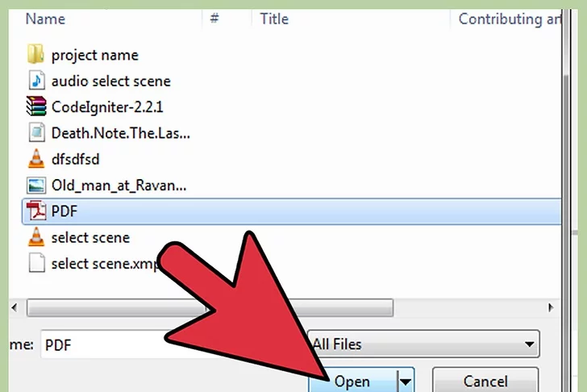Click the select scene VLC cone icon
587x392 pixels.
click(x=36, y=237)
